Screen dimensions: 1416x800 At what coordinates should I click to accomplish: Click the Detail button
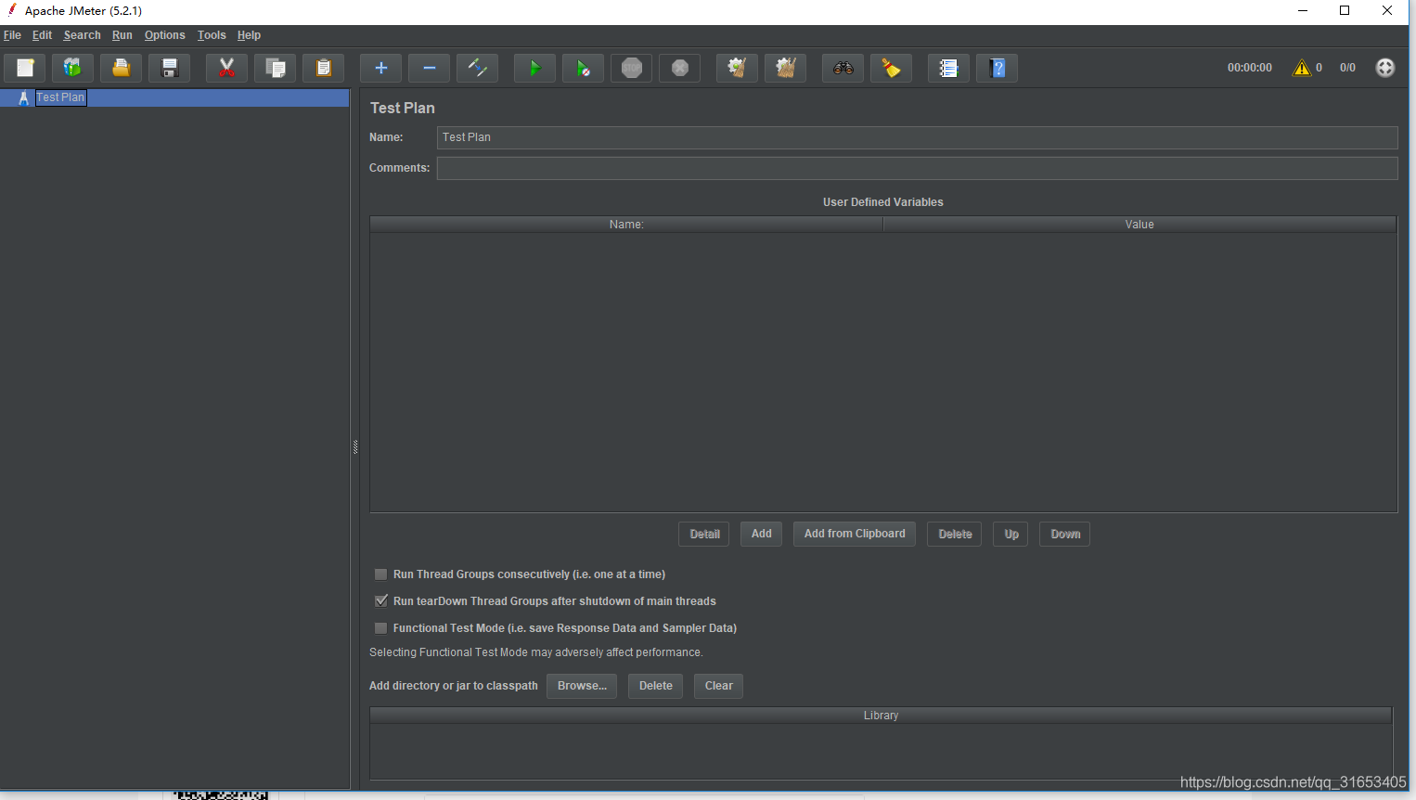(704, 534)
